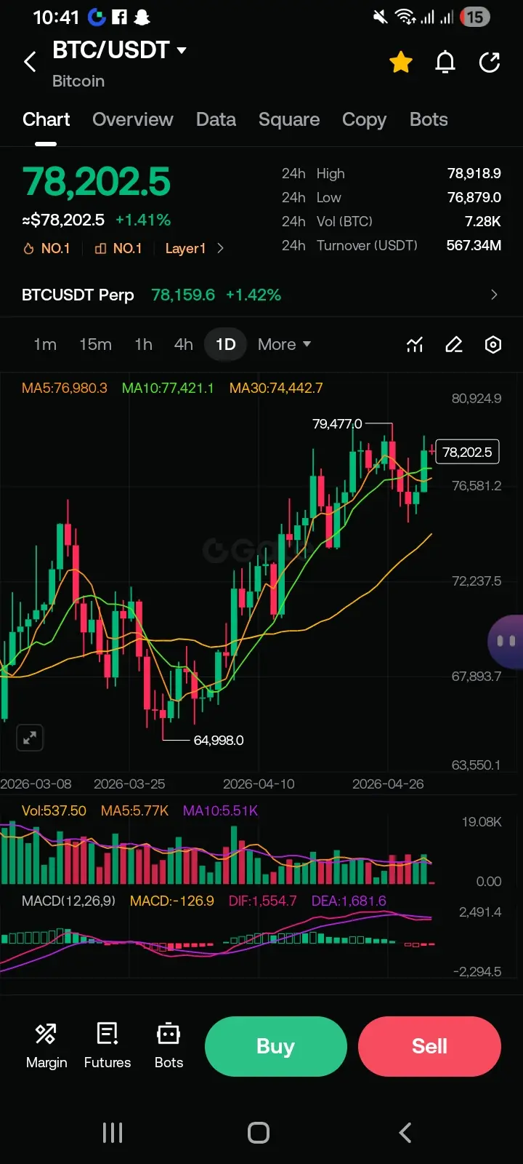
Task: Tap the main price 78,202.5
Action: [97, 182]
